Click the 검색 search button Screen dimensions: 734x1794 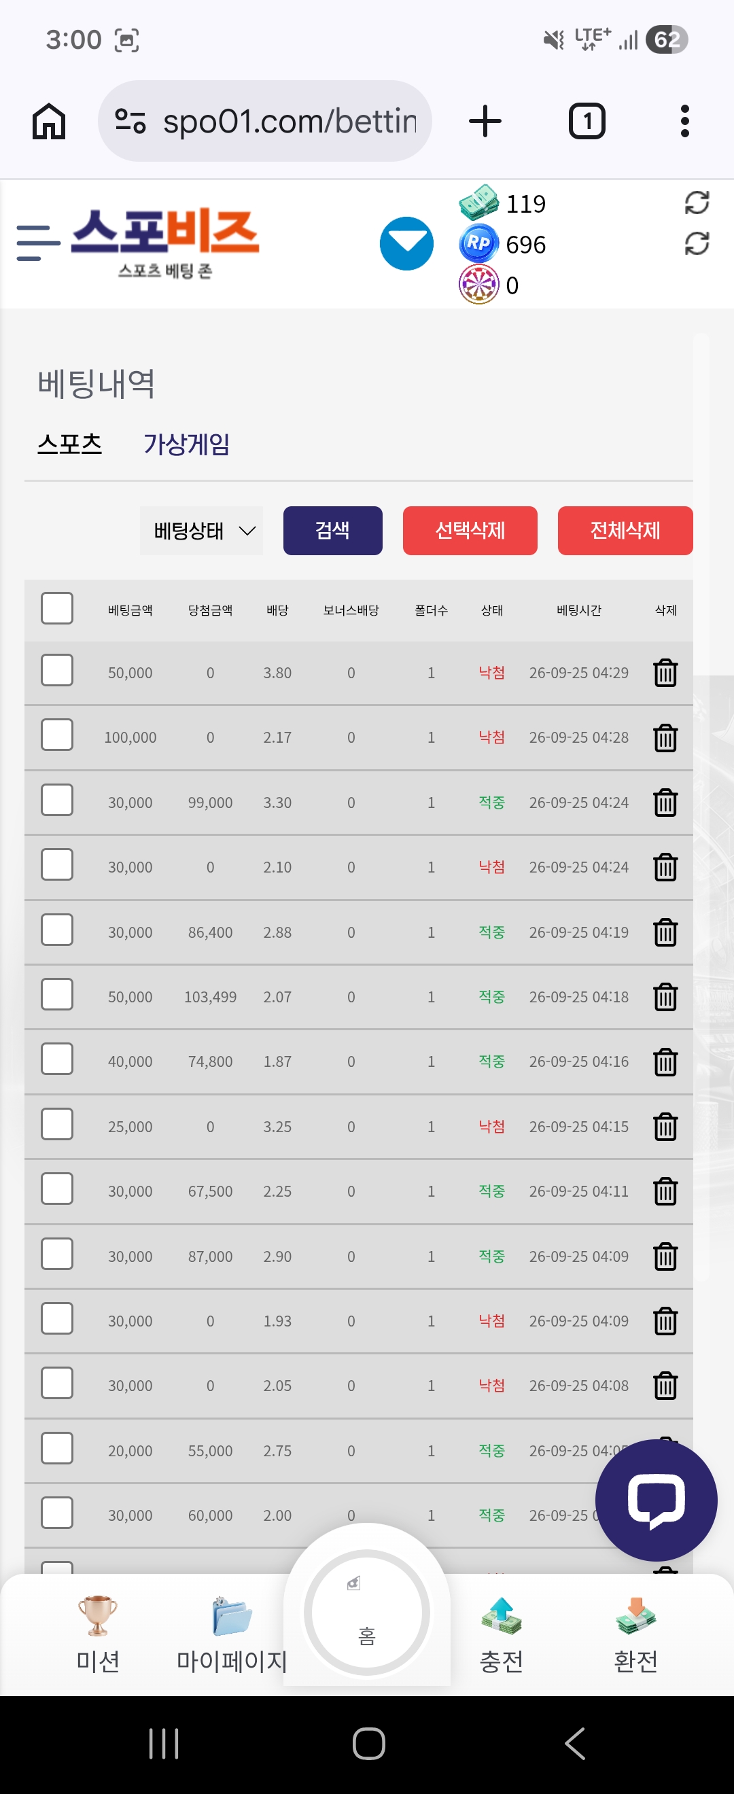click(333, 531)
